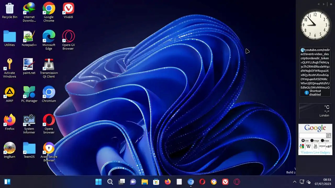Screen dimensions: 335x188
Task: Select the Maps radio button in Google gadget
Action: coord(322,140)
